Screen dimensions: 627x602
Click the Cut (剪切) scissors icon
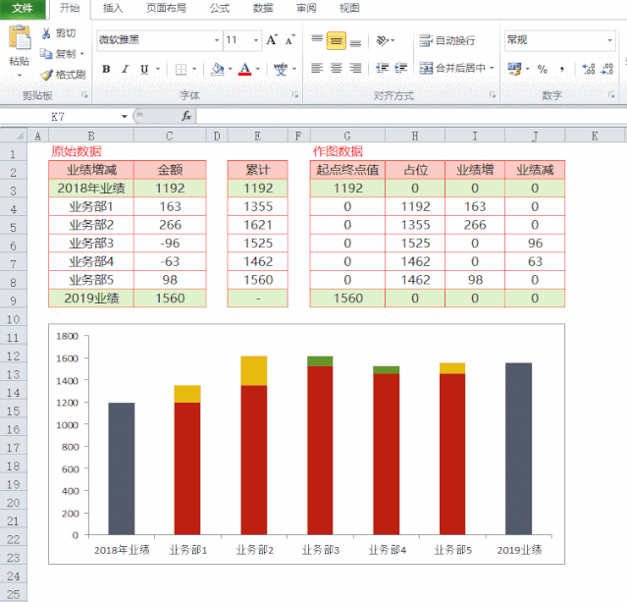pyautogui.click(x=46, y=33)
